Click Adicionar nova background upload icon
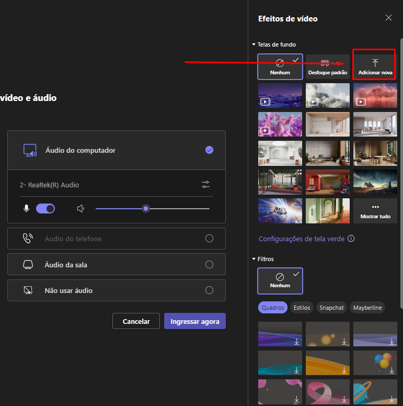Screen dimensions: 403x406 click(x=375, y=63)
